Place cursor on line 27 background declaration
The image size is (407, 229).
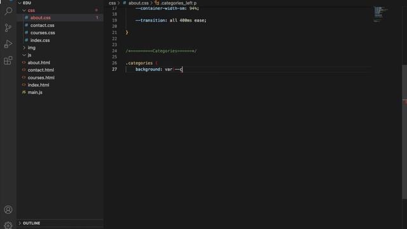[x=159, y=69]
